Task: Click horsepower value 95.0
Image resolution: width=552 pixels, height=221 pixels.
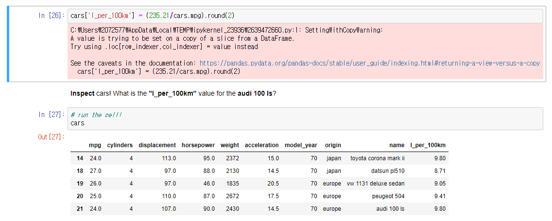Action: [x=209, y=158]
